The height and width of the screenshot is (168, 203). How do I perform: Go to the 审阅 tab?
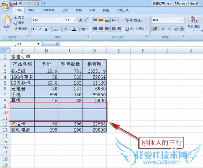pyautogui.click(x=92, y=10)
